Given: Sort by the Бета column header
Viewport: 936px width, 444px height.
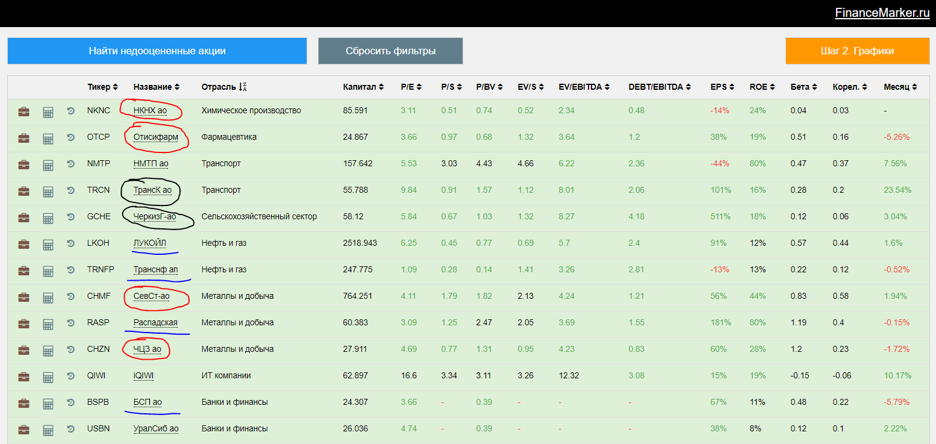Looking at the screenshot, I should click(804, 87).
